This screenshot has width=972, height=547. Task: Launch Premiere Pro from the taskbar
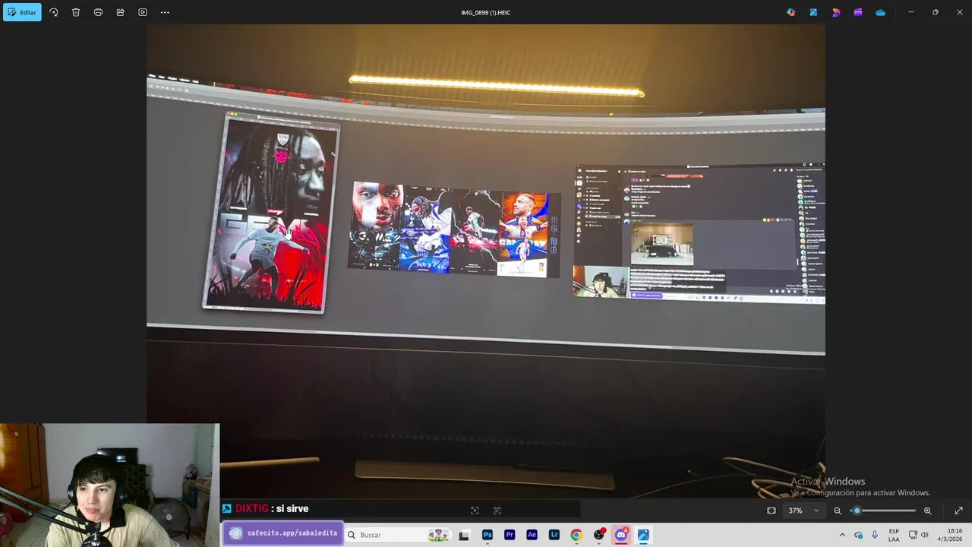pyautogui.click(x=510, y=535)
